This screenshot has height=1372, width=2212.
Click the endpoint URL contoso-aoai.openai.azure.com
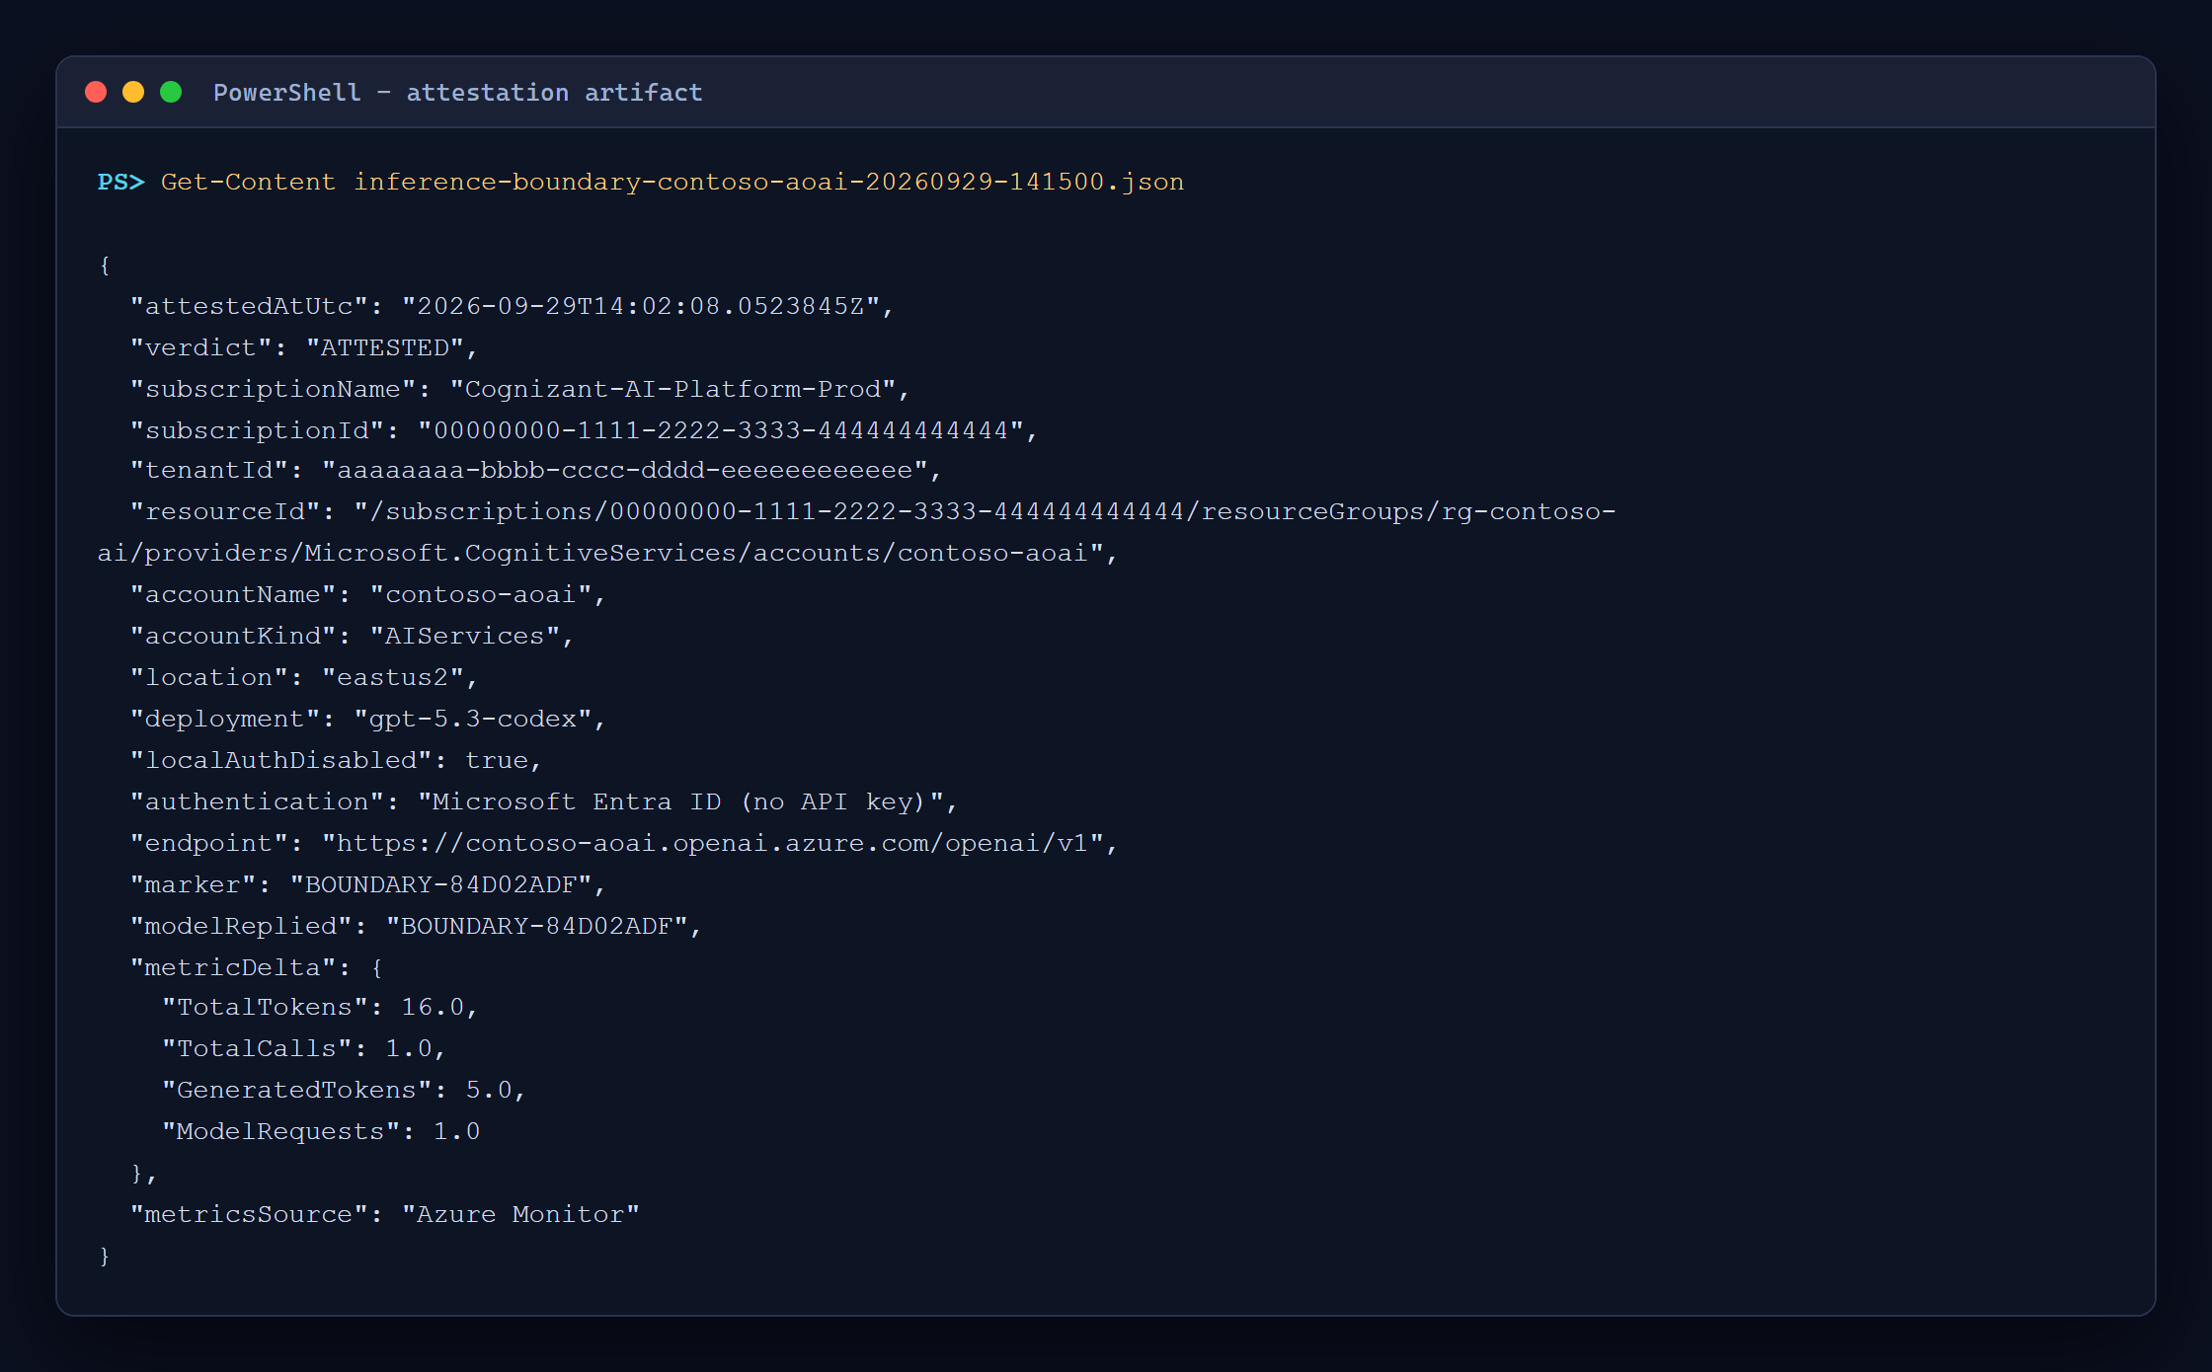click(712, 843)
